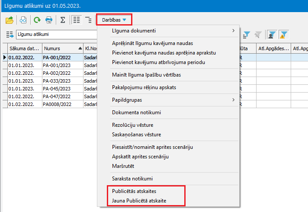Click the Līgumu atlikumi view name field
Screen dimensions: 308x212
pos(57,34)
